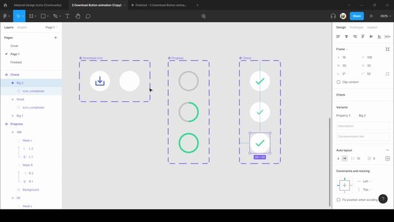Select the Hand tool

78,16
